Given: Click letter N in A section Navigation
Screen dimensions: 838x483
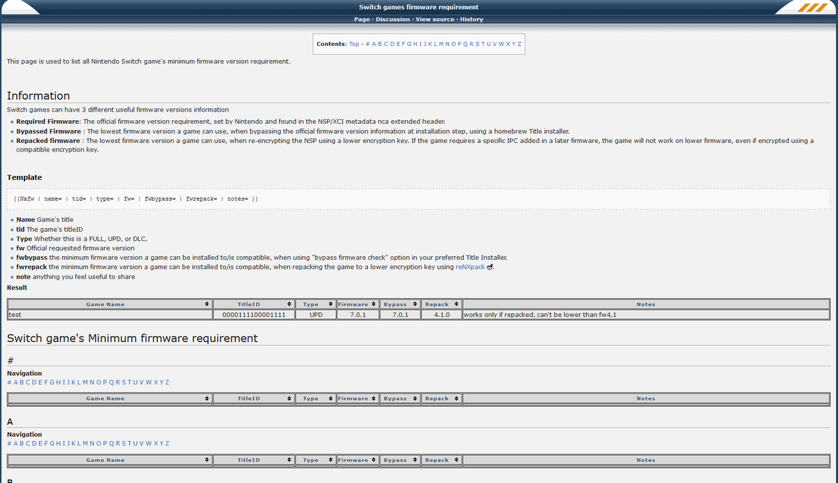Looking at the screenshot, I should [x=91, y=443].
